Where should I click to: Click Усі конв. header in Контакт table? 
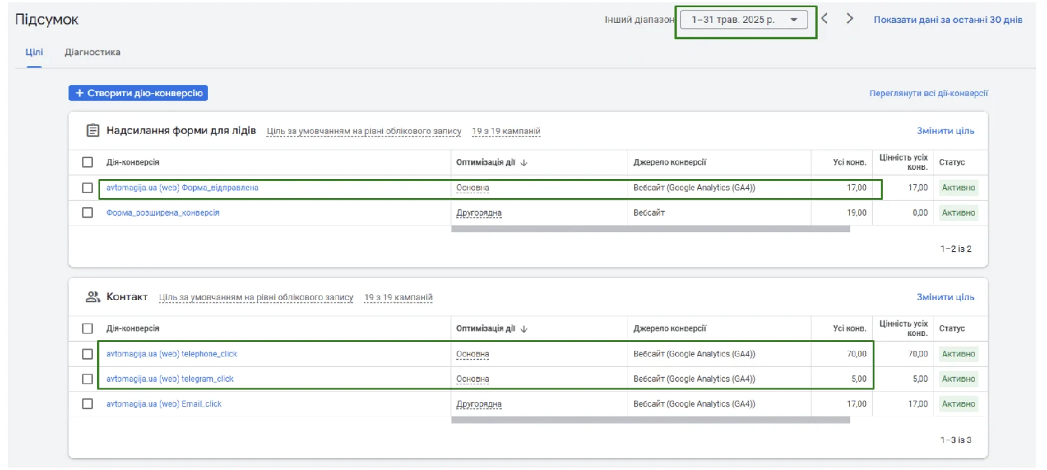coord(849,328)
